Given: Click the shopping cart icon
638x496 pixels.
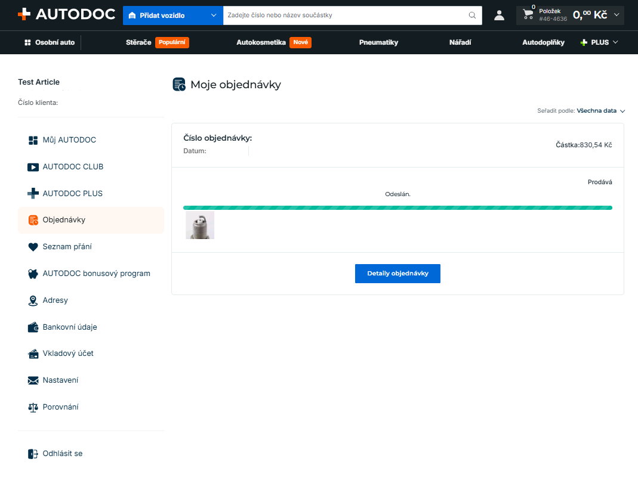Looking at the screenshot, I should pyautogui.click(x=528, y=14).
